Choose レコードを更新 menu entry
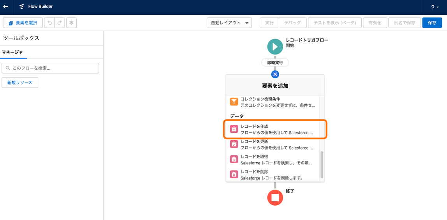This screenshot has width=447, height=220. [x=273, y=144]
